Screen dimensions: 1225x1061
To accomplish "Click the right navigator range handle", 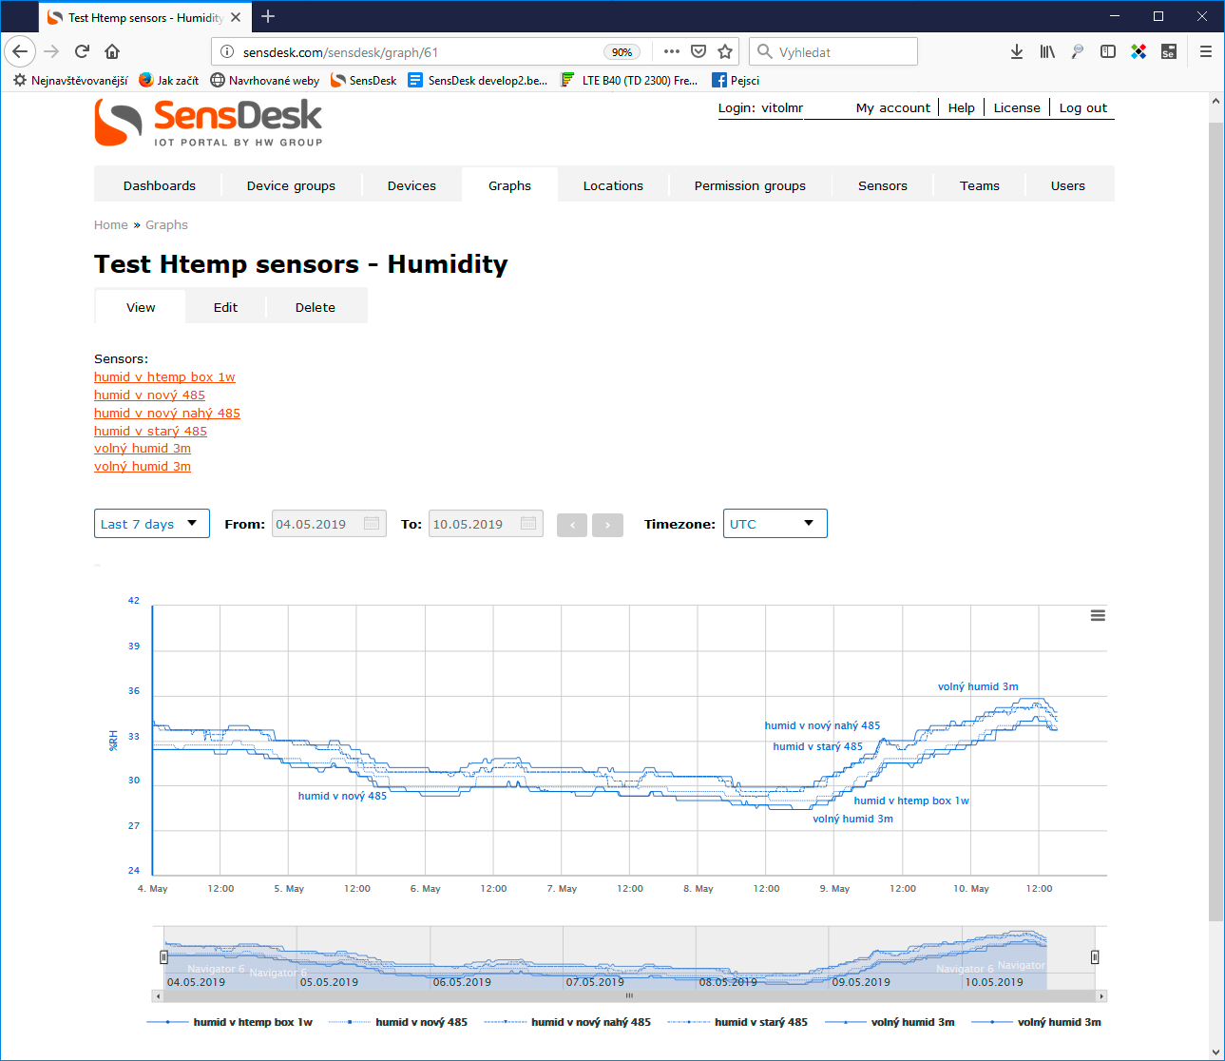I will 1095,957.
